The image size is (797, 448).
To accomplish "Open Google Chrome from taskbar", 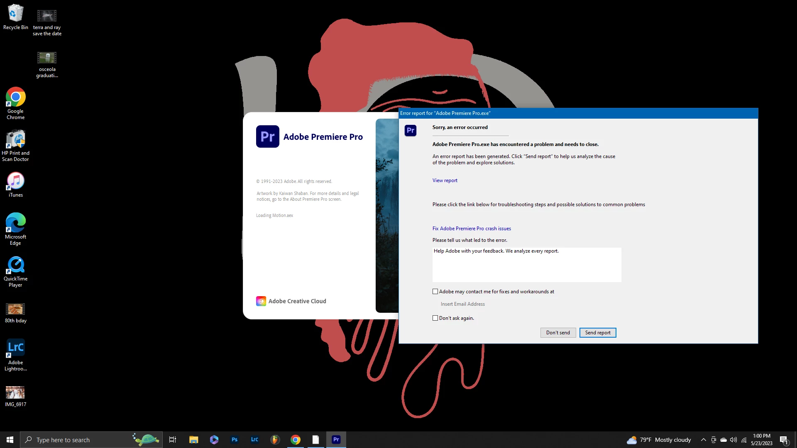I will click(296, 440).
